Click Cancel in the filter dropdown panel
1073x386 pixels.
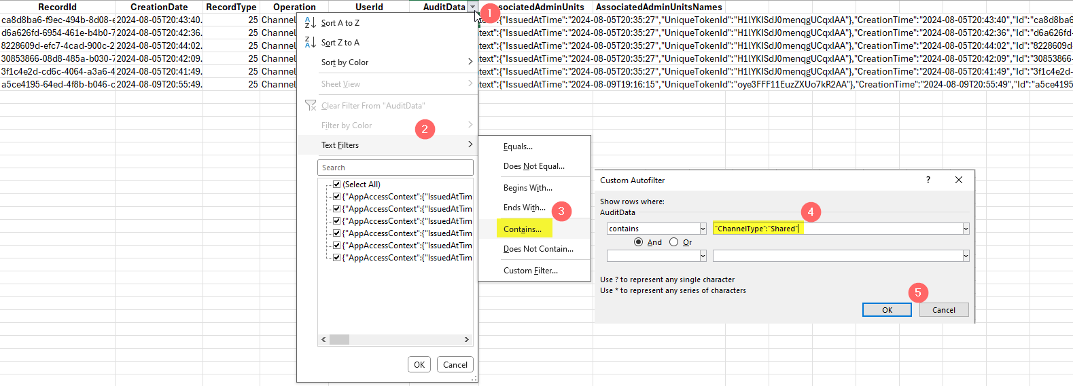(455, 364)
